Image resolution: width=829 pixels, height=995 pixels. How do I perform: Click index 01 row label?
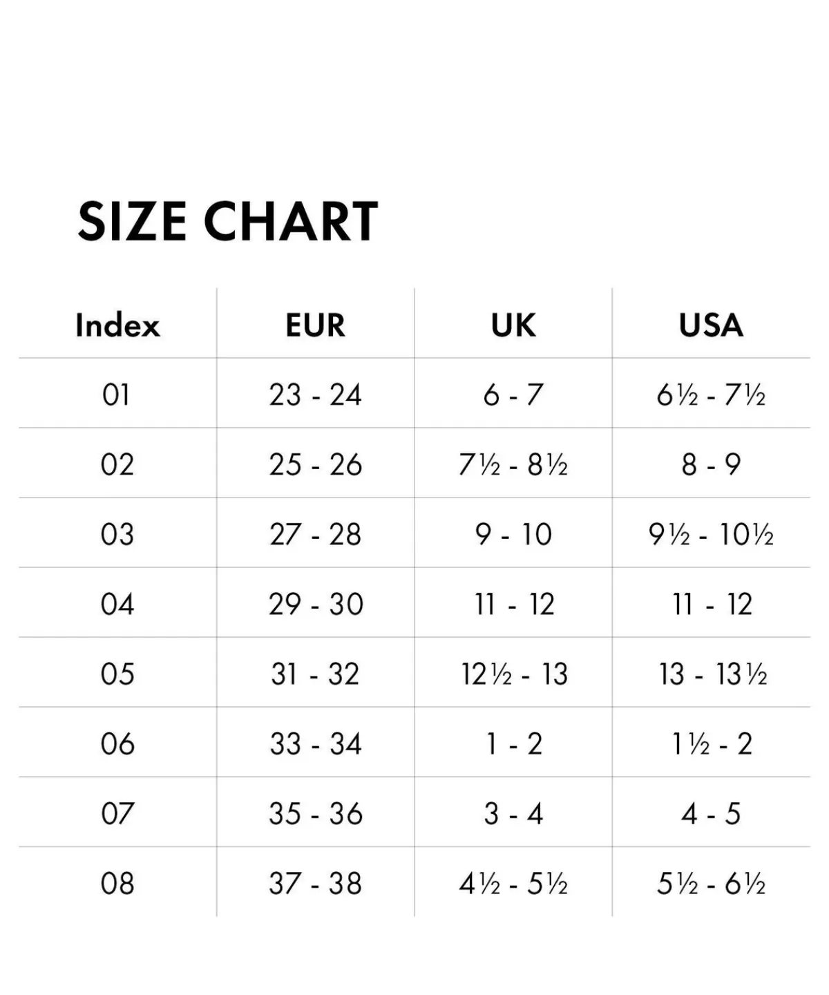(x=116, y=395)
